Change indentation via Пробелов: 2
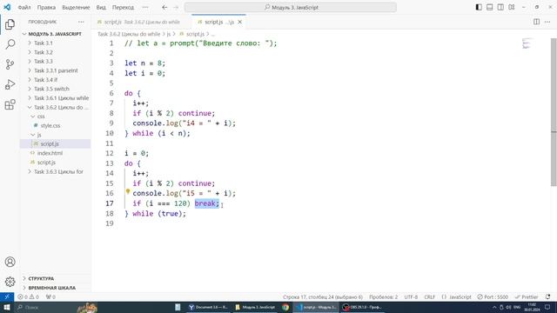Viewport: 557px width, 313px height. [383, 296]
